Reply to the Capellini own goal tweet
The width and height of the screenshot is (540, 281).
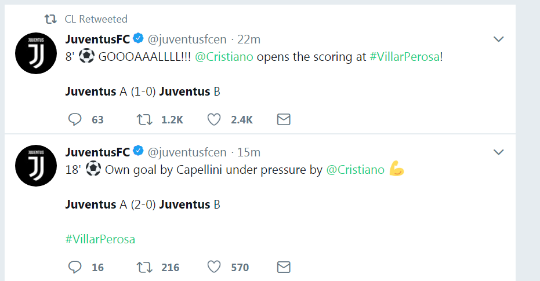coord(75,267)
